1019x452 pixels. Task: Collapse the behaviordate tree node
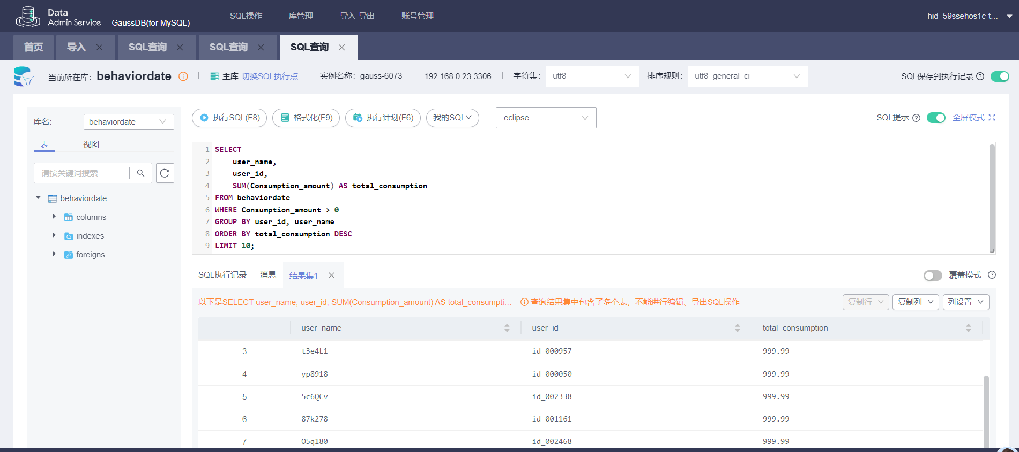[x=38, y=198]
